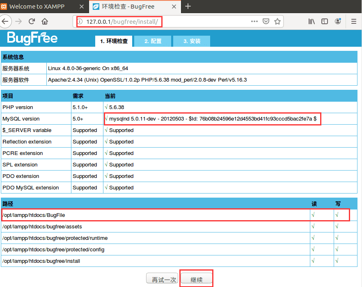Click the 5.6.38 current PHP version value
The image size is (362, 287).
tap(117, 107)
